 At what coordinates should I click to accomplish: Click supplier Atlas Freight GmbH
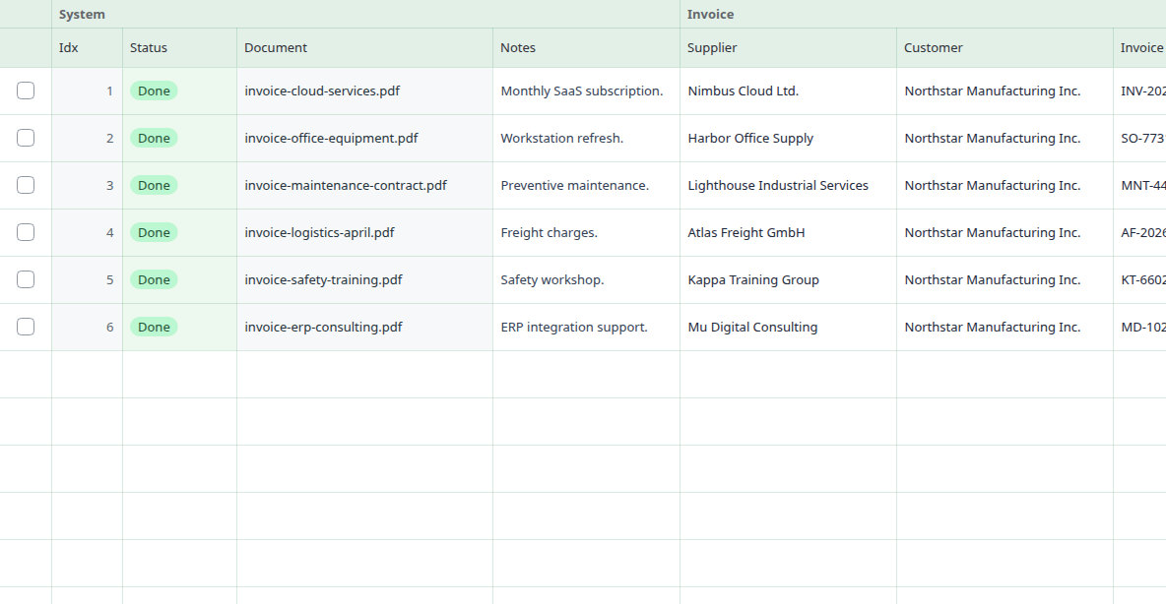pyautogui.click(x=788, y=232)
